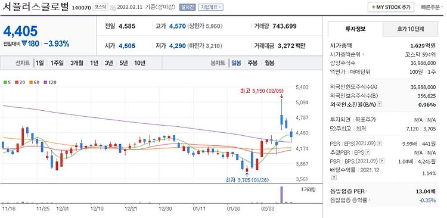Screen dimensions: 447x218
Task: Select the 10년 line chart period
Action: tap(140, 63)
